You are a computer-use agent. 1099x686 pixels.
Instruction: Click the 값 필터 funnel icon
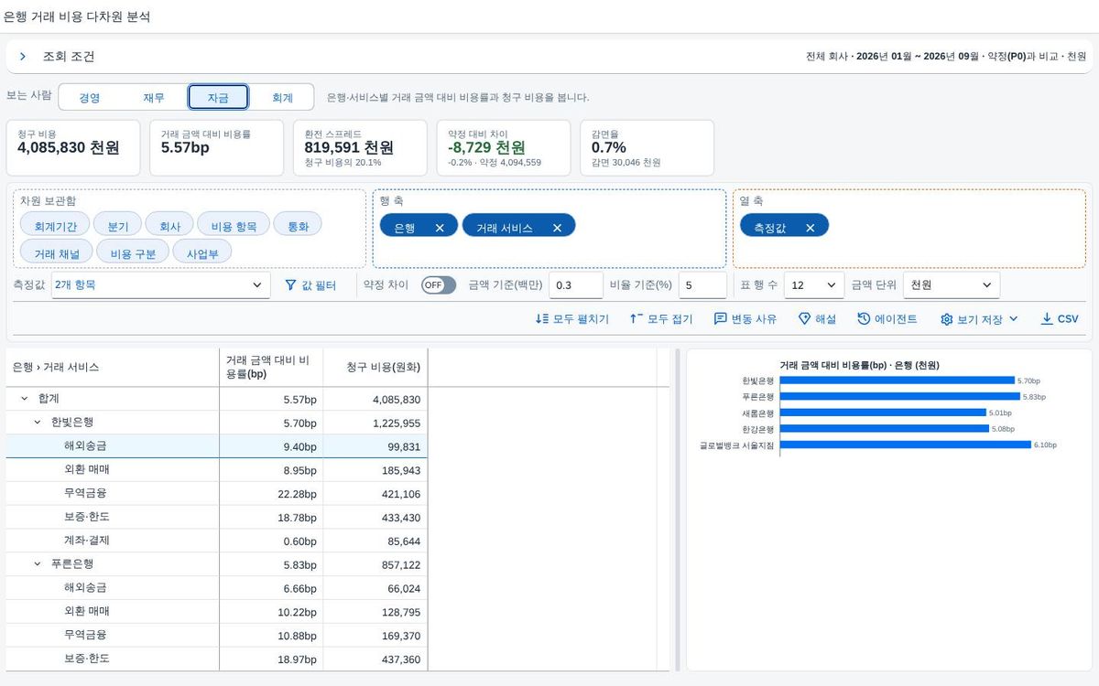click(290, 285)
